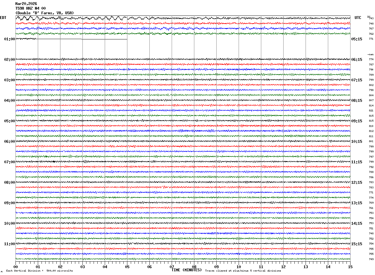Click minute 01 on the time axis
This screenshot has width=375, height=275.
point(38,267)
